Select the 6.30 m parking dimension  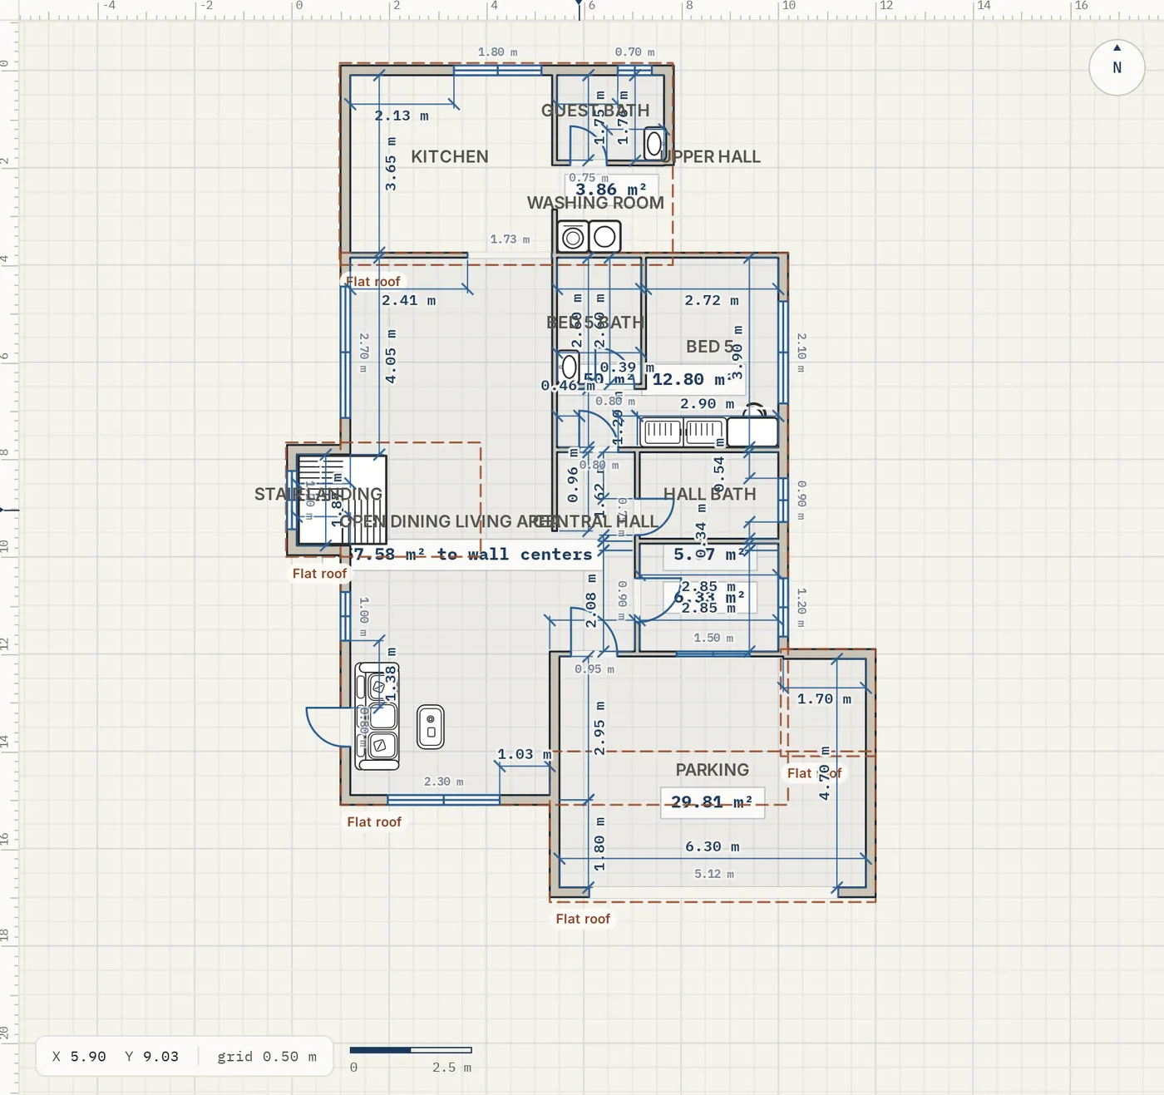point(713,846)
